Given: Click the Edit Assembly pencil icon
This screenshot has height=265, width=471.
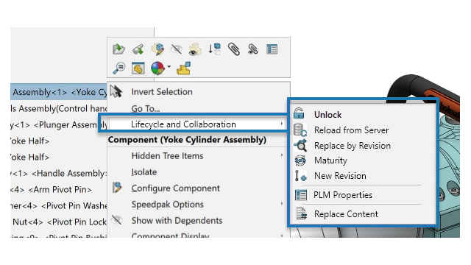Looking at the screenshot, I should (x=157, y=49).
